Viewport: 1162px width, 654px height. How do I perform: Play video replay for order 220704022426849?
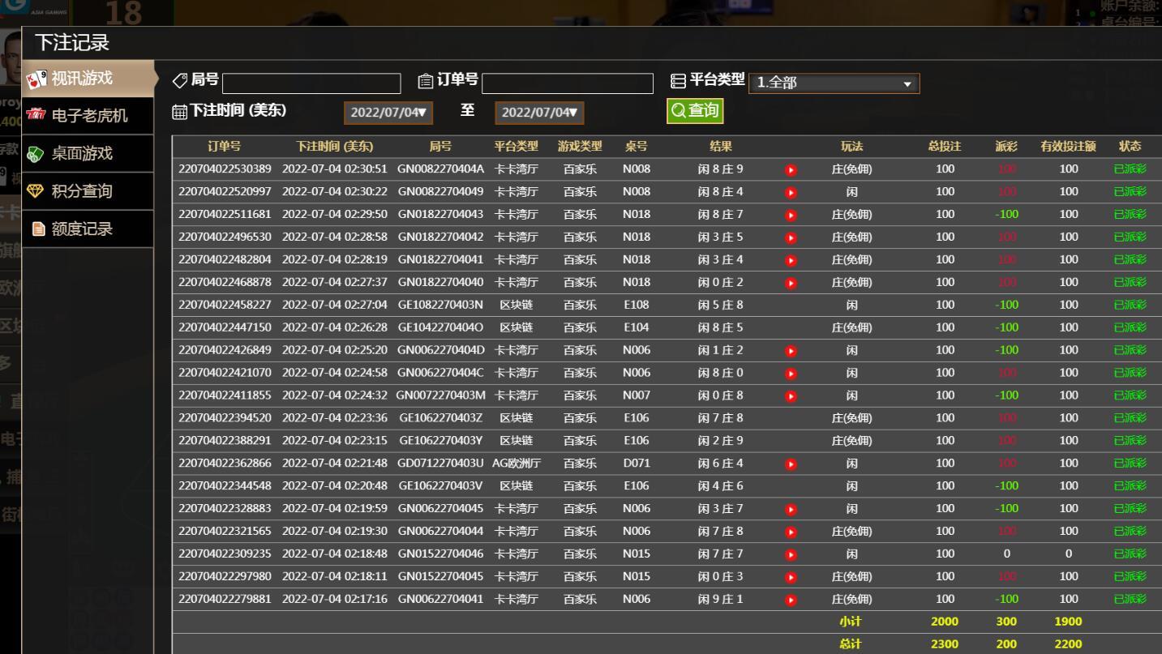pos(791,352)
